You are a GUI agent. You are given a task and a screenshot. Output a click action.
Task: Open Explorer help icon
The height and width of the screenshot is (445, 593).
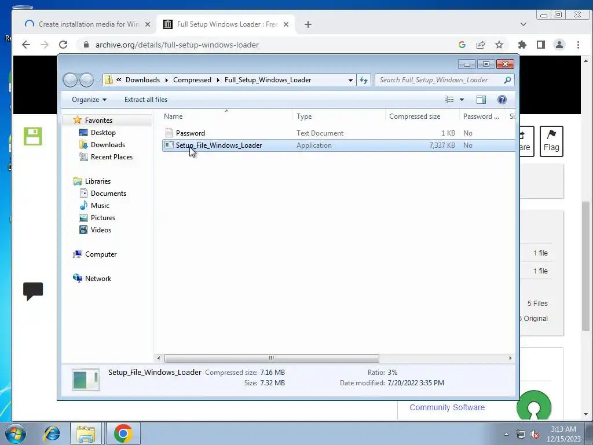pos(502,100)
